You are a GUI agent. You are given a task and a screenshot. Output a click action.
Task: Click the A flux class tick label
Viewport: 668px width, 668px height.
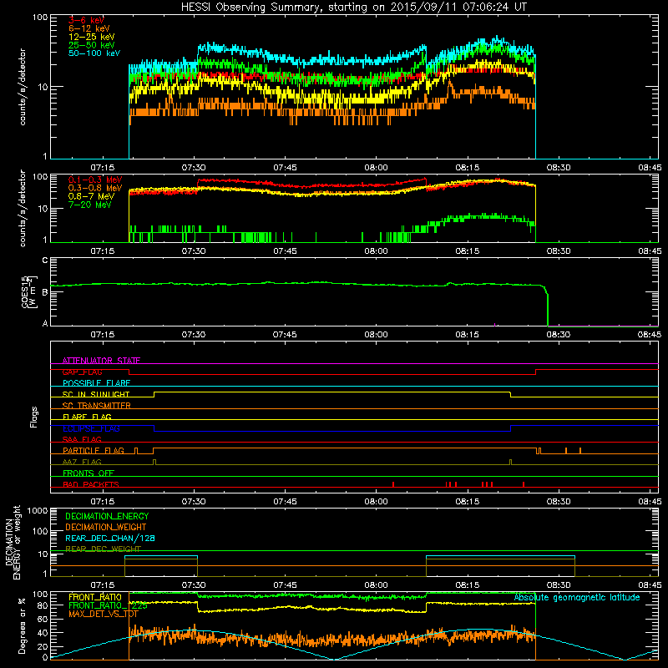tap(45, 323)
